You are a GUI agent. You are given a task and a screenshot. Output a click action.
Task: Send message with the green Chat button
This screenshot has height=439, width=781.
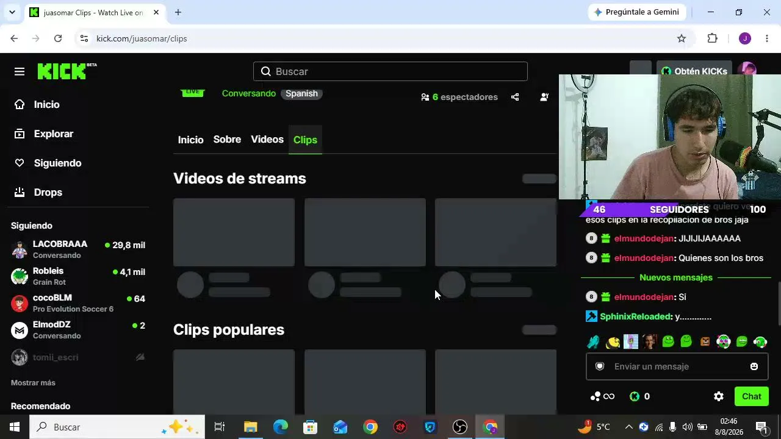pyautogui.click(x=752, y=396)
